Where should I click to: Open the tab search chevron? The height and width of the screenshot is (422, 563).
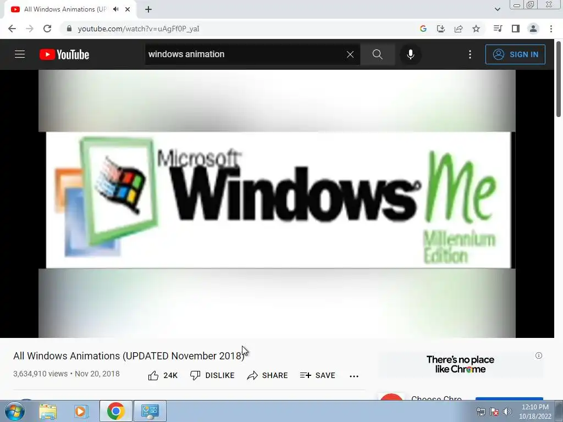[497, 9]
